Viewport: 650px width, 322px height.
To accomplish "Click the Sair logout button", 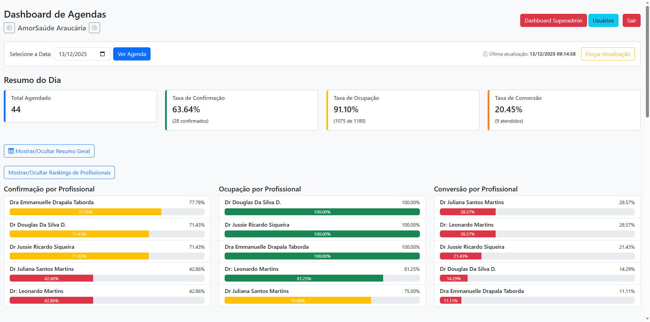I will [x=631, y=20].
